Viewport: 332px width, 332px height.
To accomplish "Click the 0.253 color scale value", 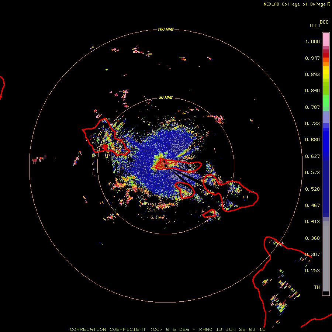I will pyautogui.click(x=312, y=271).
